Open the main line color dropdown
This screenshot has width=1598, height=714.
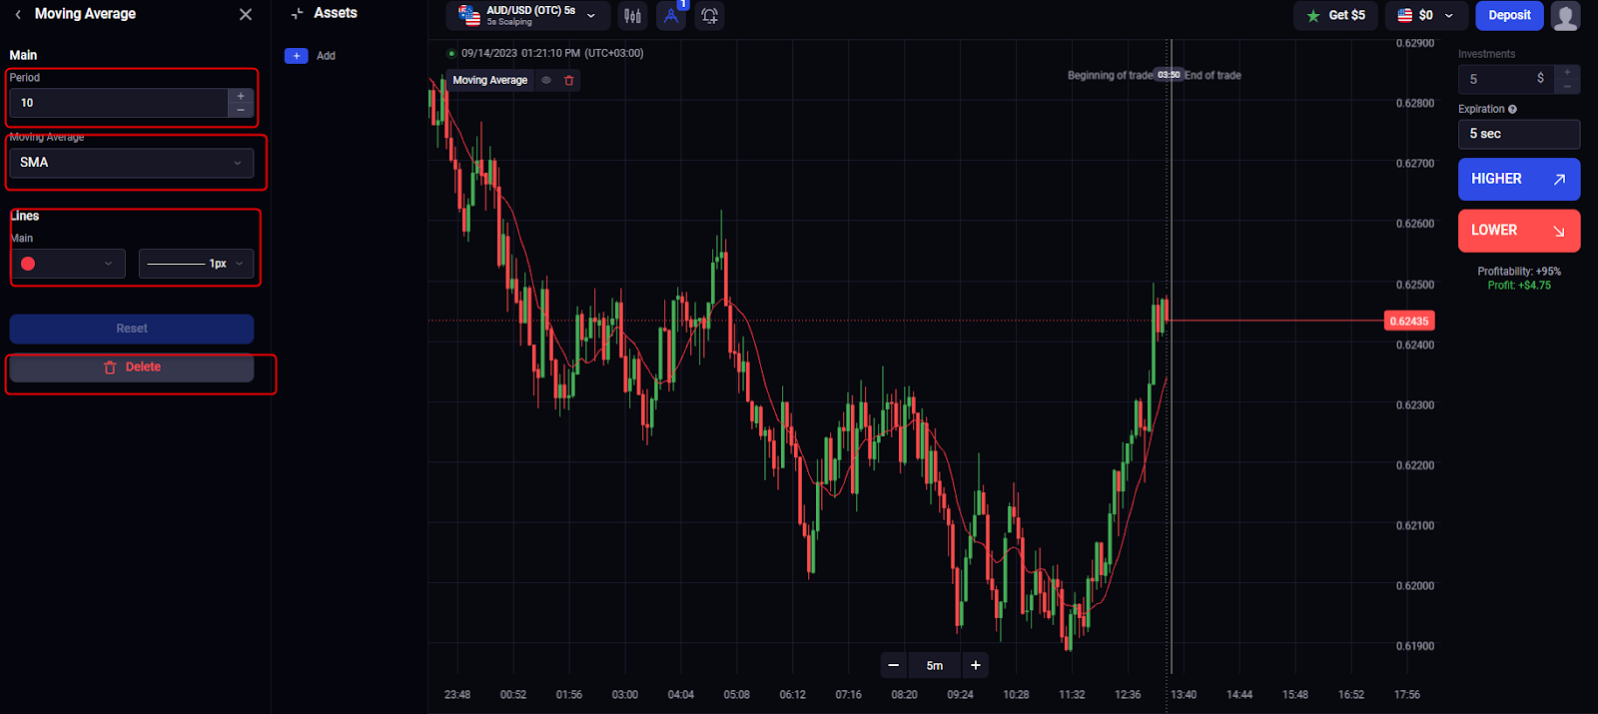(68, 264)
